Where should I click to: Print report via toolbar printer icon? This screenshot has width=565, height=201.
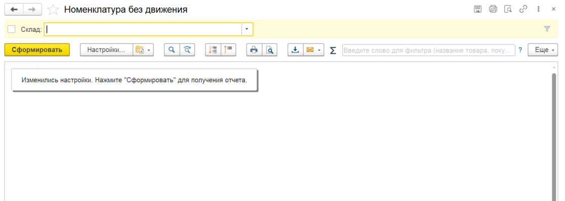coord(254,50)
